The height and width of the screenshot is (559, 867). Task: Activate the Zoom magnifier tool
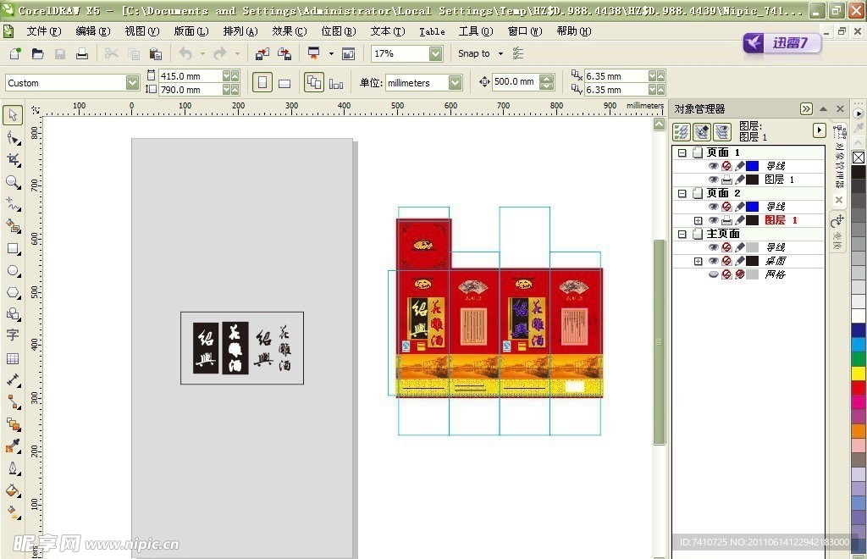click(x=14, y=181)
